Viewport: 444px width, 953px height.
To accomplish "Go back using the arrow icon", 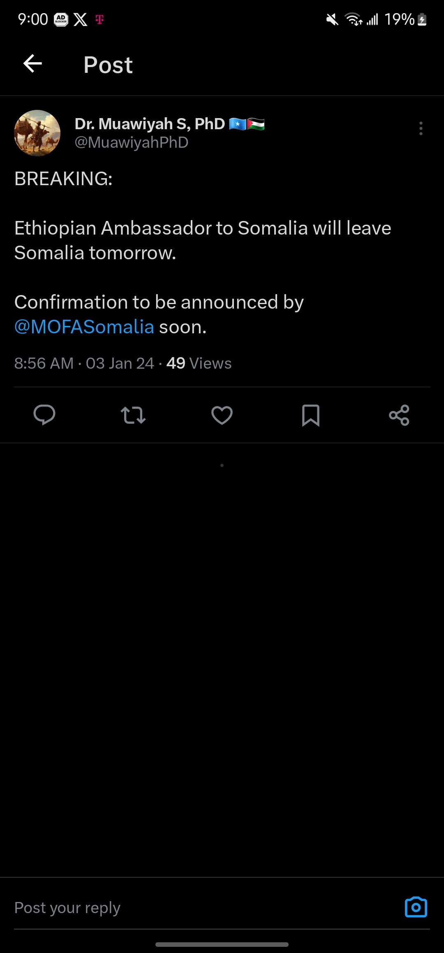I will point(32,64).
